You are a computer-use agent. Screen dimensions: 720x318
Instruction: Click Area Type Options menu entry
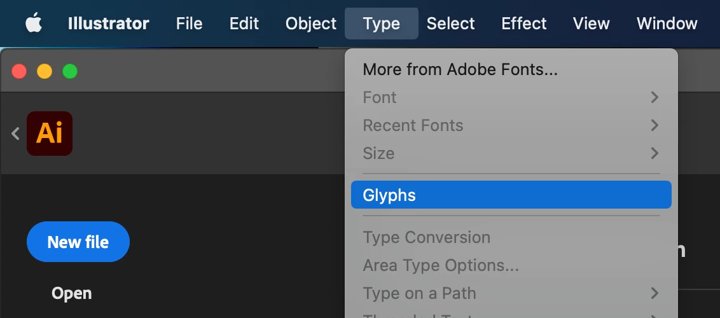pyautogui.click(x=511, y=265)
